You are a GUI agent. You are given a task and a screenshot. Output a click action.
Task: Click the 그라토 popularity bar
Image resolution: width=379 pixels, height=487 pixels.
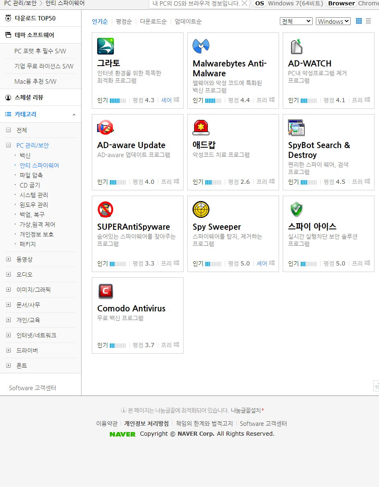click(118, 101)
